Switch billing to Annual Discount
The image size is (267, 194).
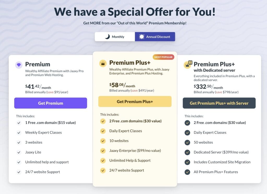click(x=155, y=36)
